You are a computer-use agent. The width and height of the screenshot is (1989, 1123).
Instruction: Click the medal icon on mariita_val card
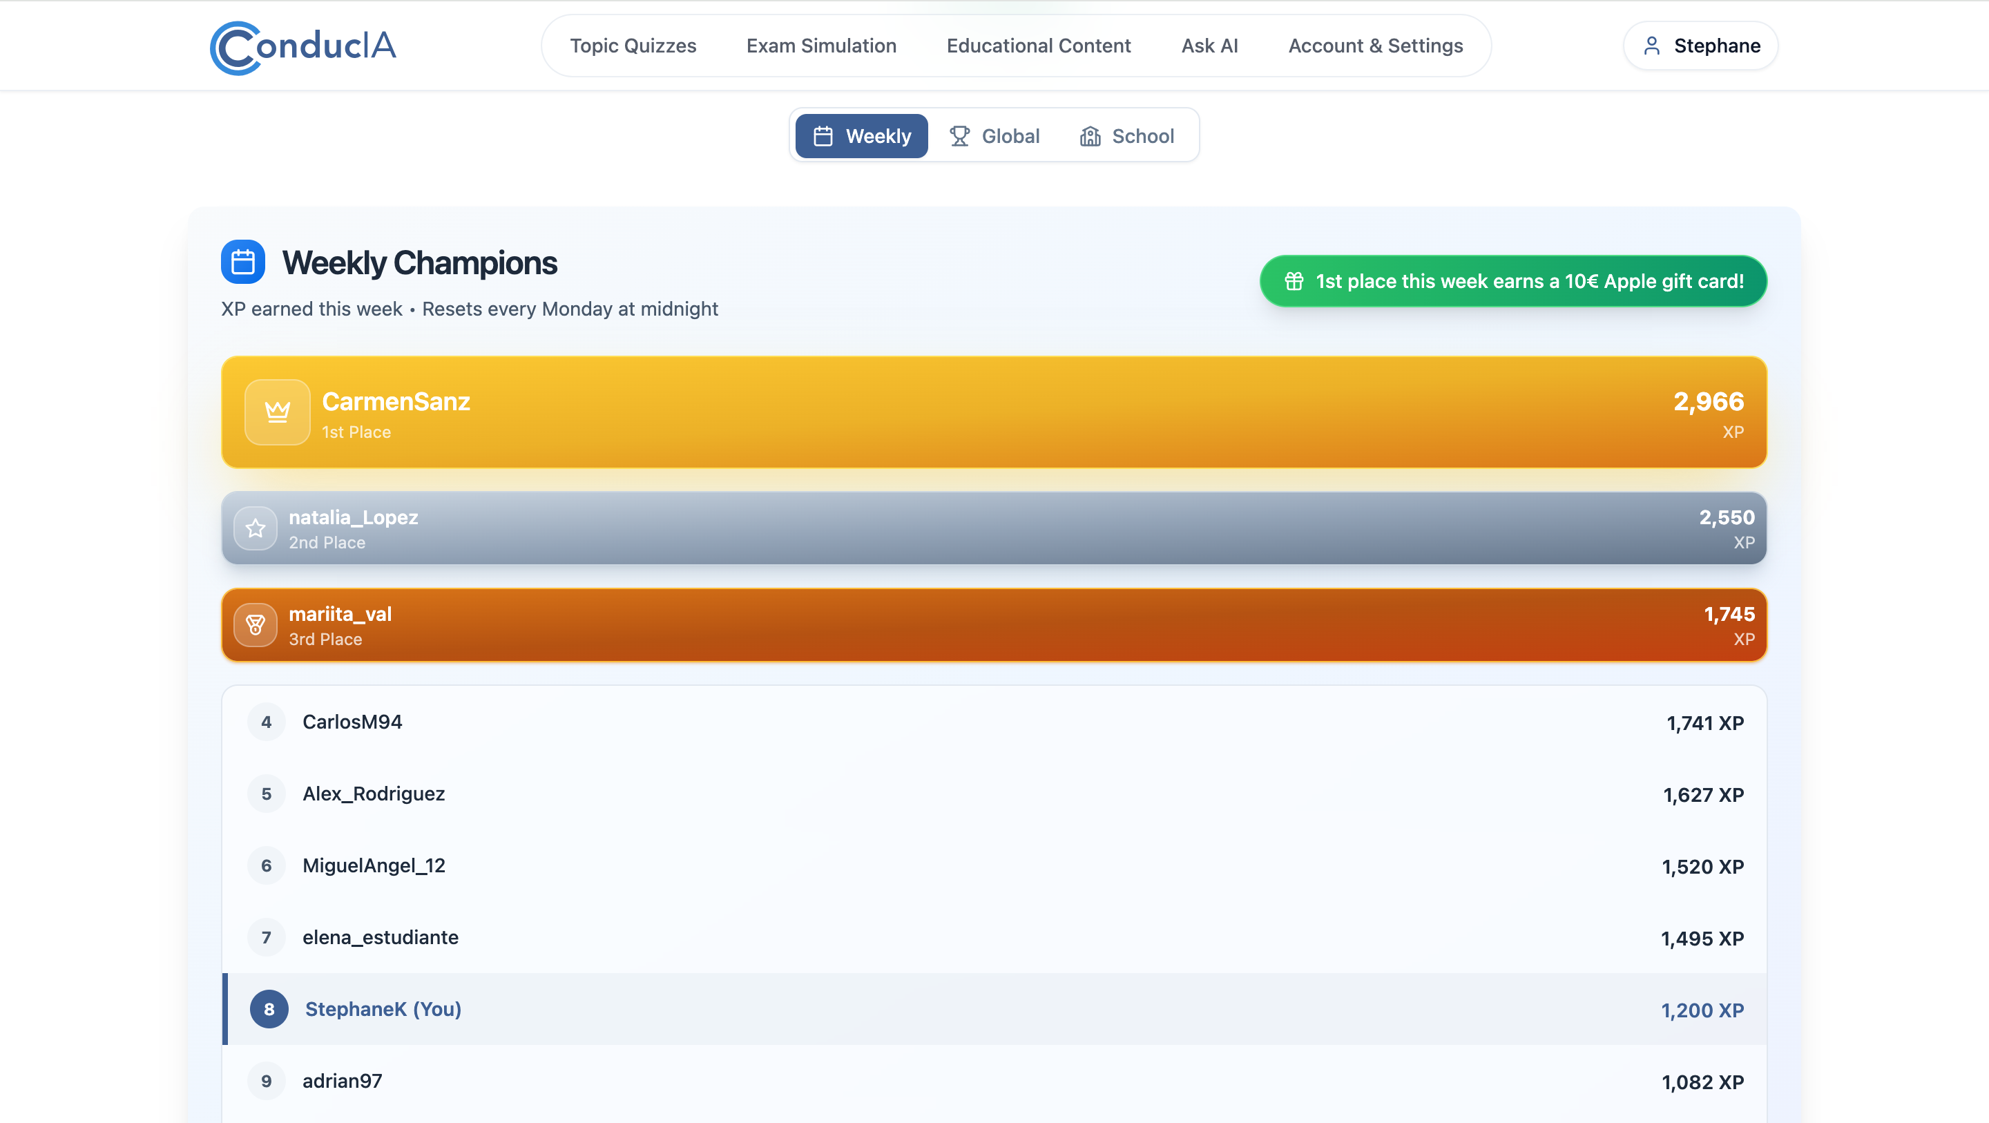(x=256, y=625)
